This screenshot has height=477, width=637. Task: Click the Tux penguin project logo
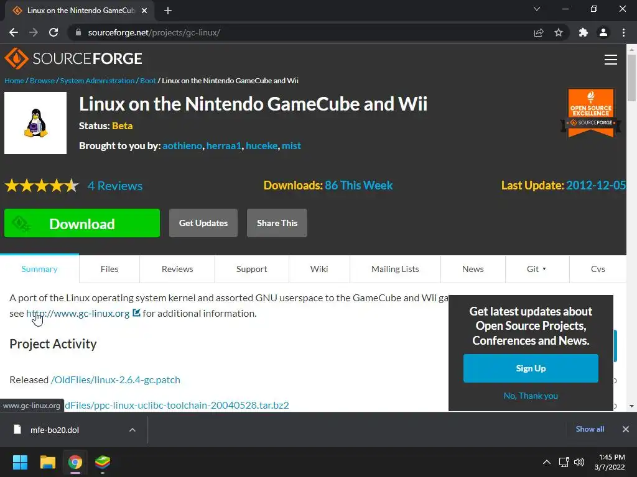(x=35, y=123)
